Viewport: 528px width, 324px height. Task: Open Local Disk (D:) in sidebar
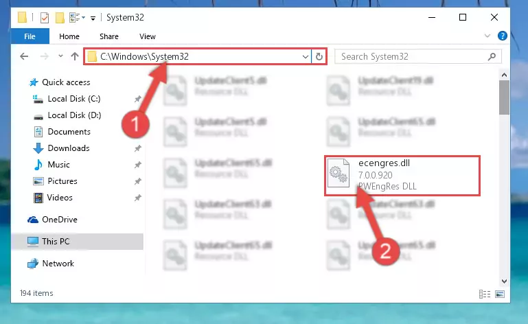coord(74,115)
